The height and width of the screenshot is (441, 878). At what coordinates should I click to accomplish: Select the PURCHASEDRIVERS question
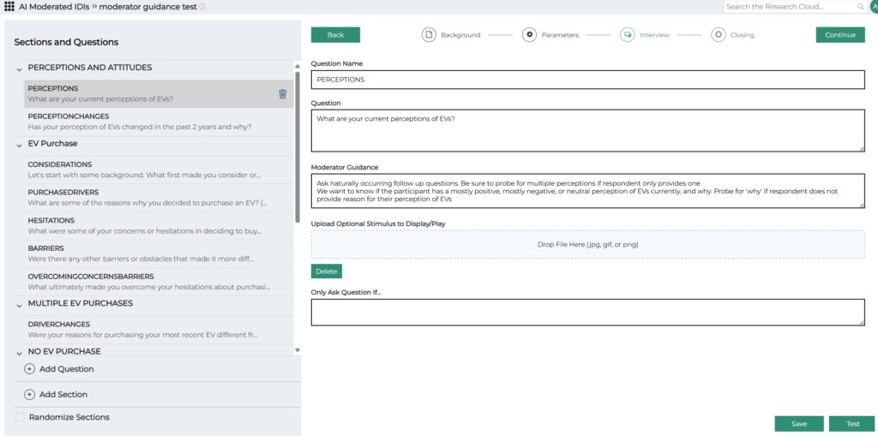(x=159, y=198)
